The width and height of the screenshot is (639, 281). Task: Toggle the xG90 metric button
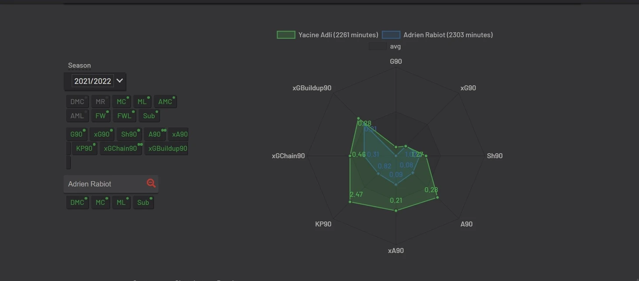102,134
